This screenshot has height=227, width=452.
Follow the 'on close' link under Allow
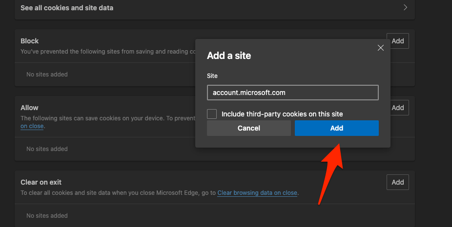point(32,126)
